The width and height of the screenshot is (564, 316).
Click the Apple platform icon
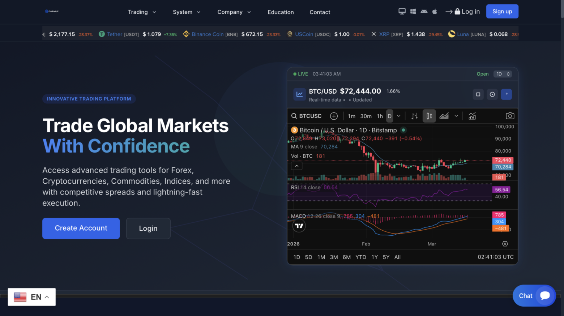coord(435,12)
